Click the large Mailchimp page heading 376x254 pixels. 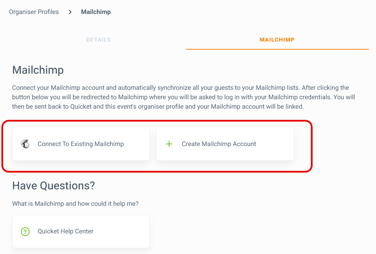[38, 70]
